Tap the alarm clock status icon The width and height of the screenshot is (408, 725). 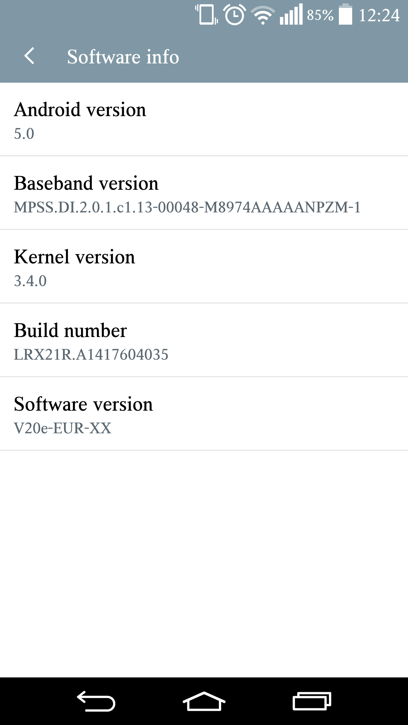235,15
